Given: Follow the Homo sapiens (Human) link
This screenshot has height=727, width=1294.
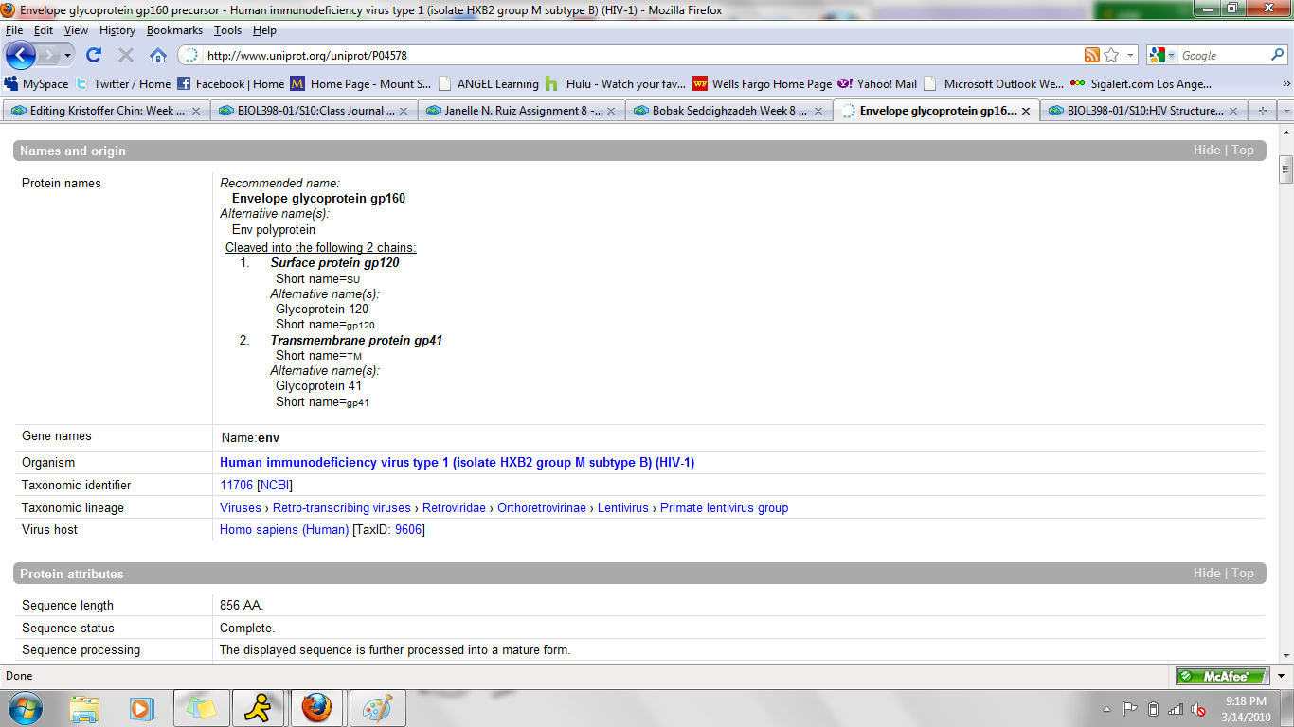Looking at the screenshot, I should [x=284, y=530].
